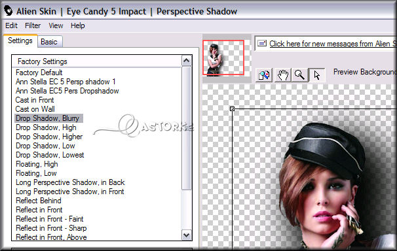Image resolution: width=397 pixels, height=251 pixels.
Task: Open the Edit menu
Action: (x=11, y=25)
